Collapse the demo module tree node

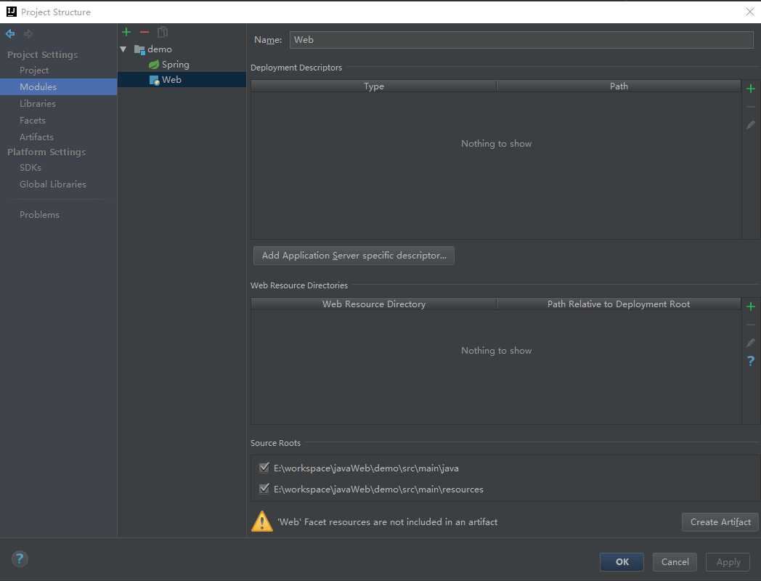(123, 49)
